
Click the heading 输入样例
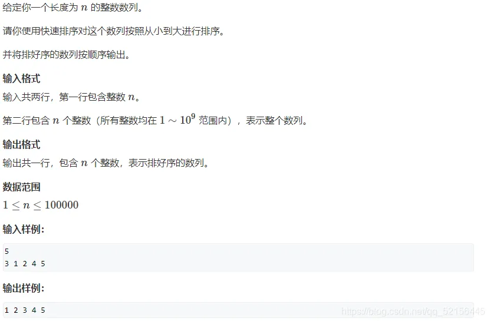tap(24, 229)
